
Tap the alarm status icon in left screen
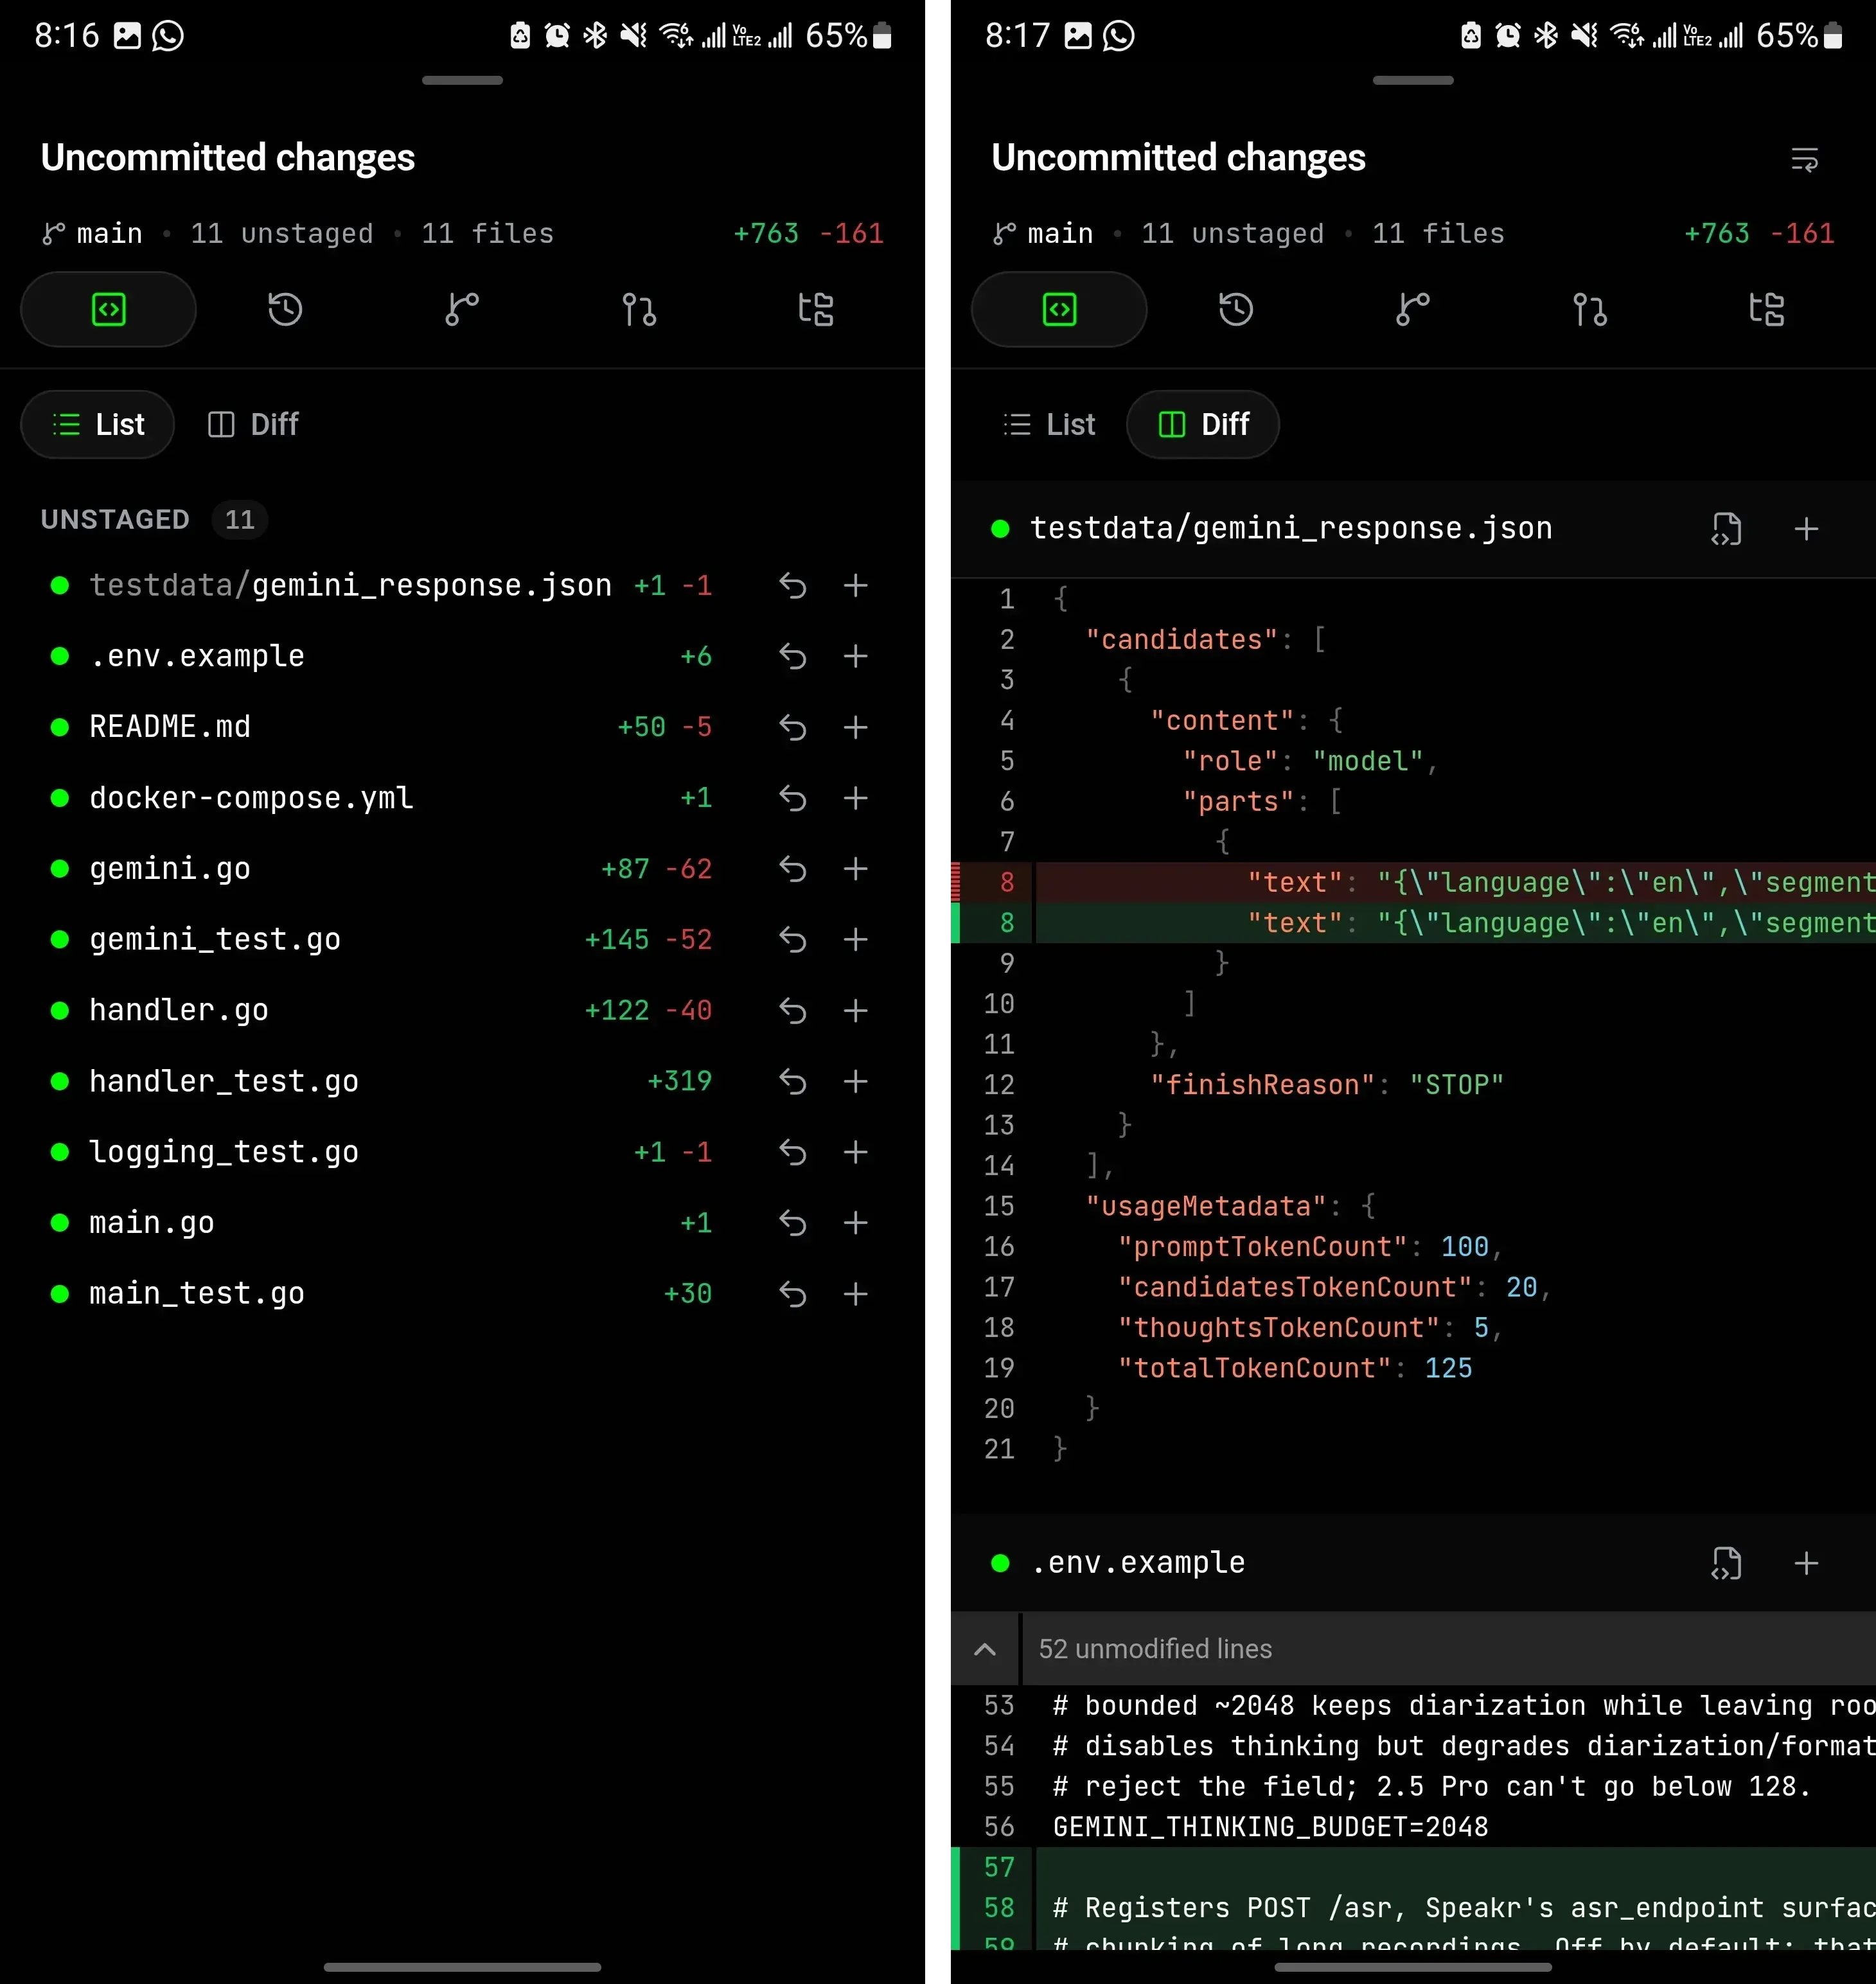click(557, 36)
